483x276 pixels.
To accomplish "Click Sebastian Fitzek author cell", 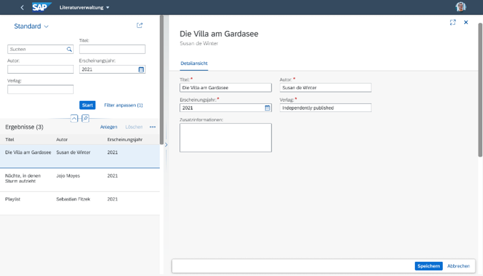I will [73, 199].
